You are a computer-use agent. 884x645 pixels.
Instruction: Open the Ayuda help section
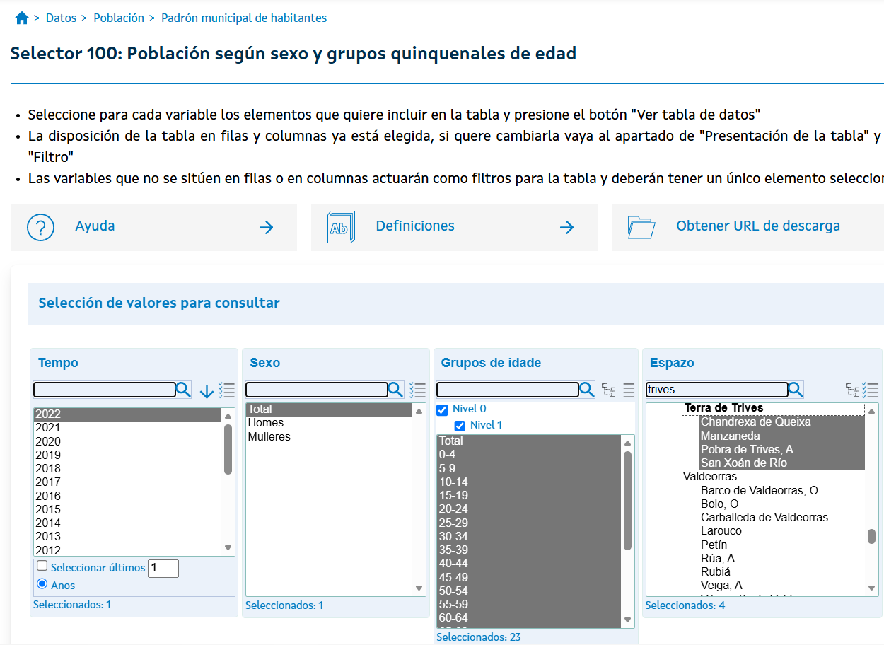click(153, 228)
